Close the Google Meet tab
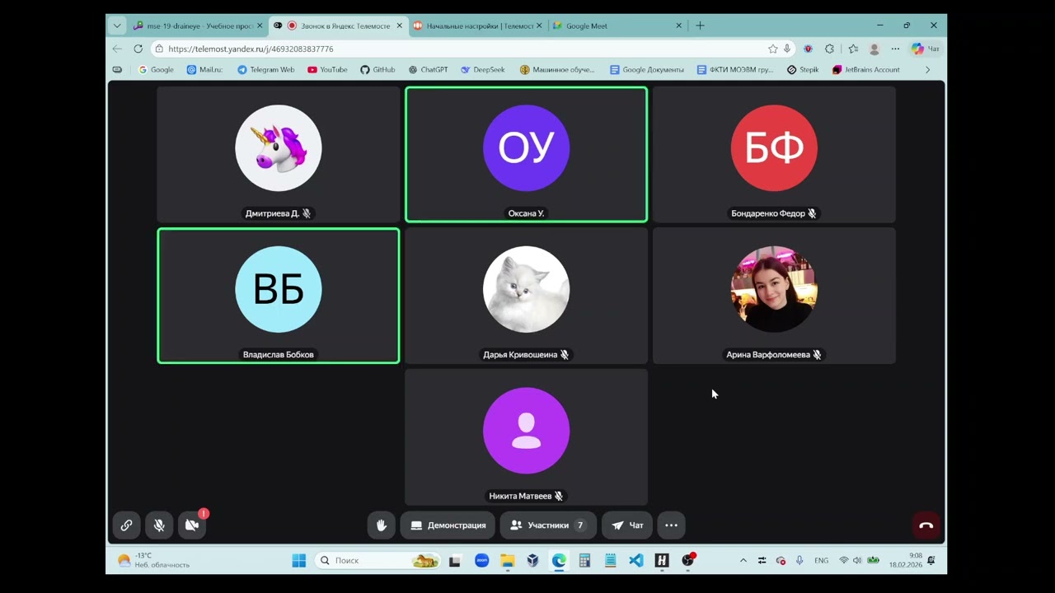Screen dimensions: 1055x593 679,26
